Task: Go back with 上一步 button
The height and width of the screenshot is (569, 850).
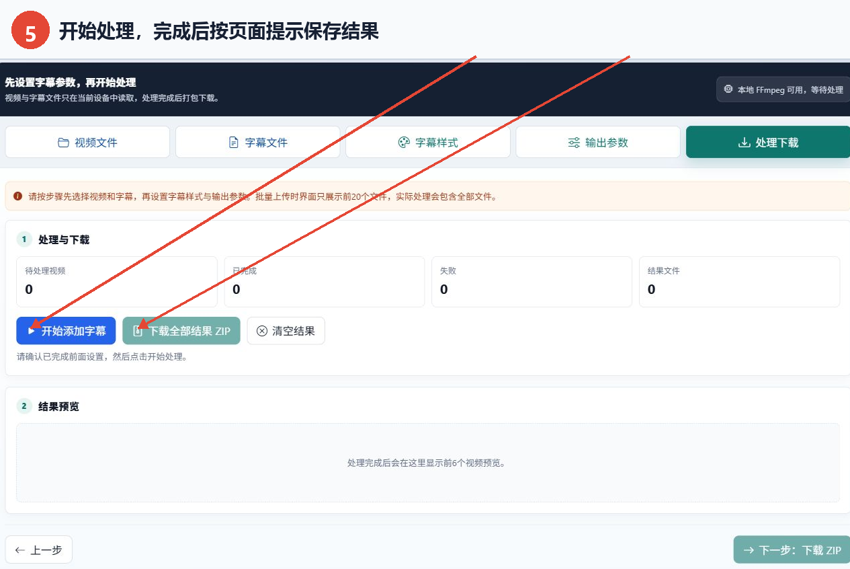Action: (x=38, y=549)
